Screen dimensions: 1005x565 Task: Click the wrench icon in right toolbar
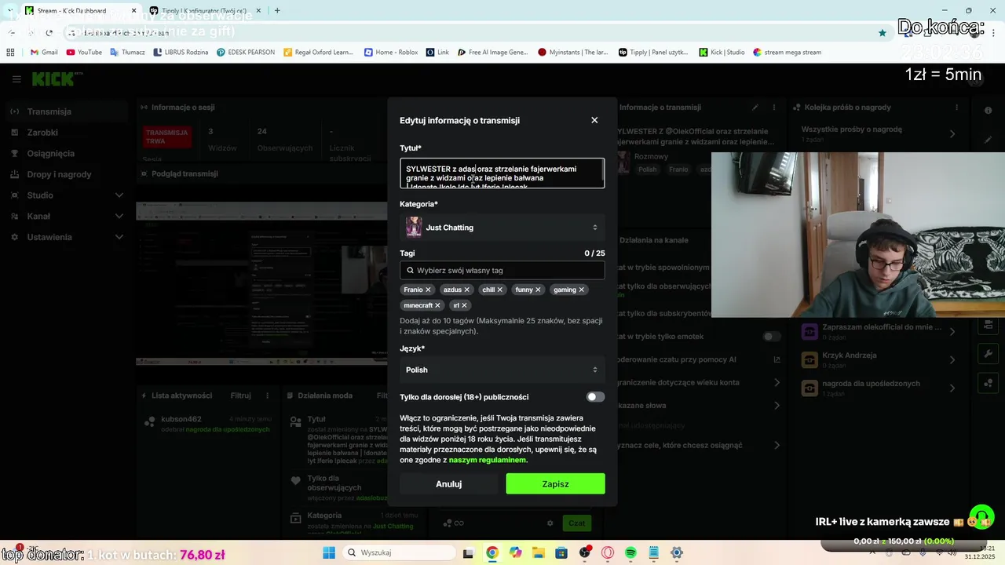(x=988, y=355)
